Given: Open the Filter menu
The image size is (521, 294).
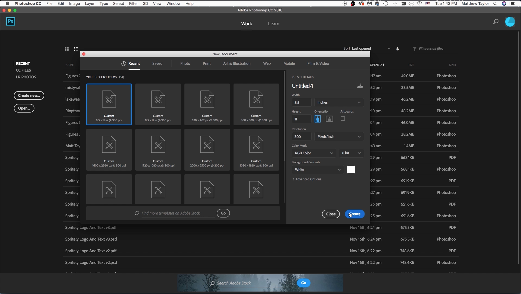Looking at the screenshot, I should point(133,4).
